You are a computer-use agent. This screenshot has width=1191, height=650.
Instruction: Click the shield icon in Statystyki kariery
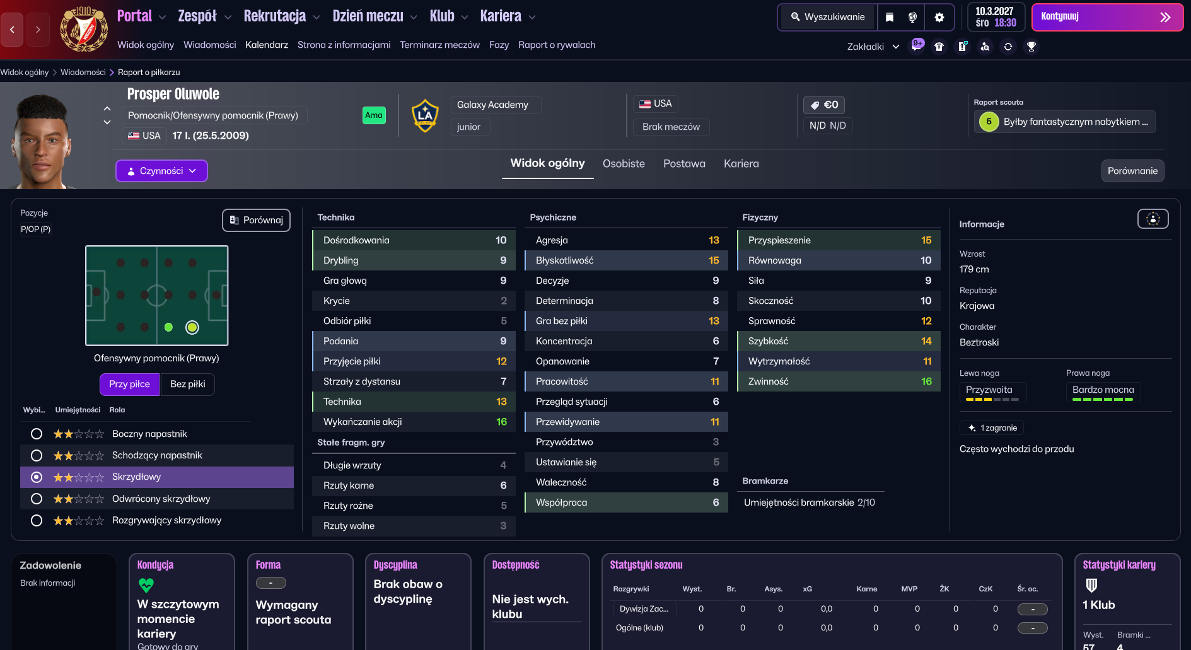[1091, 585]
